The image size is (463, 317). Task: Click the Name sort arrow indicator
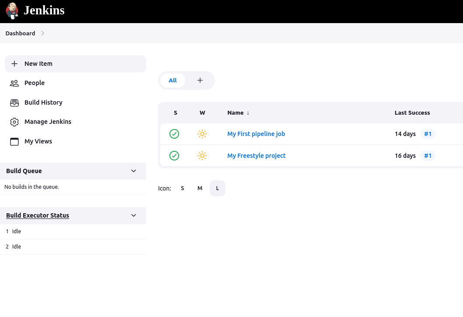point(248,113)
